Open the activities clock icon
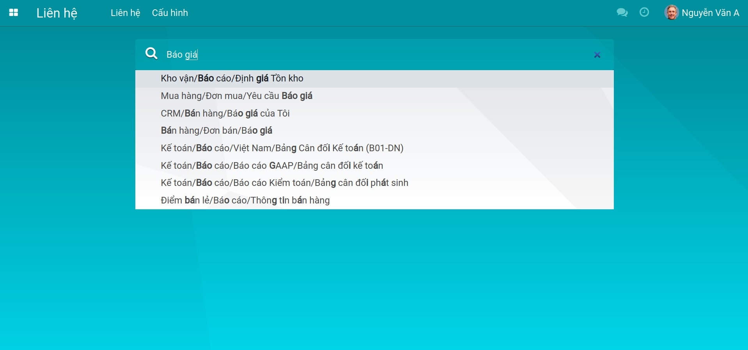The height and width of the screenshot is (350, 748). [644, 12]
